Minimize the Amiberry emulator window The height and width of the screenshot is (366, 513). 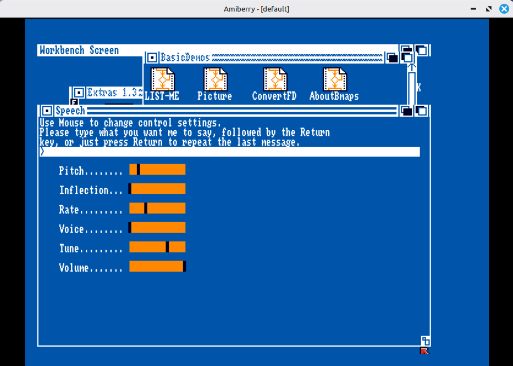click(473, 9)
